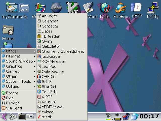
Task: Click Reboot in the start menu
Action: [12, 103]
